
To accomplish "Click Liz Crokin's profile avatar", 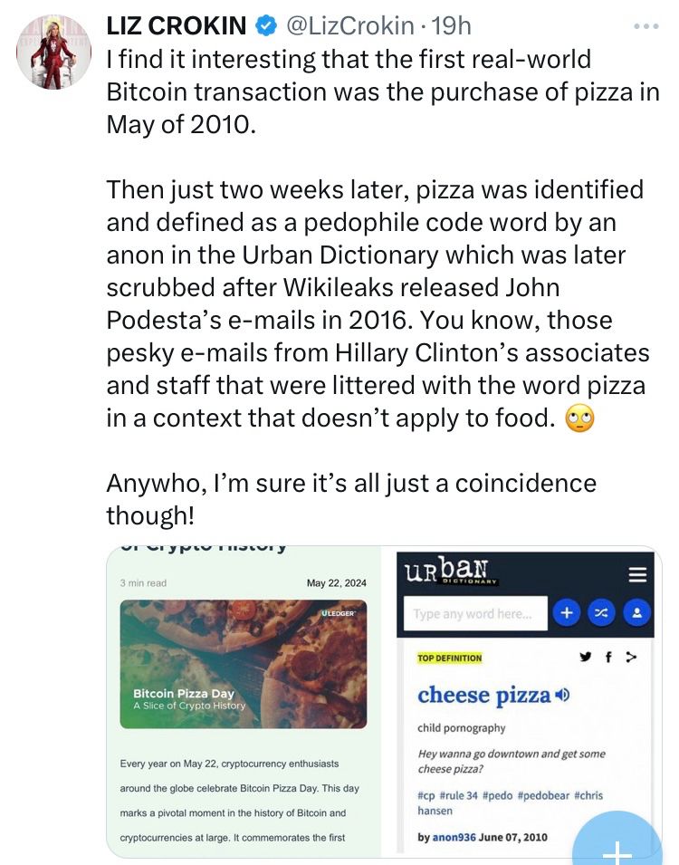I will [x=53, y=53].
